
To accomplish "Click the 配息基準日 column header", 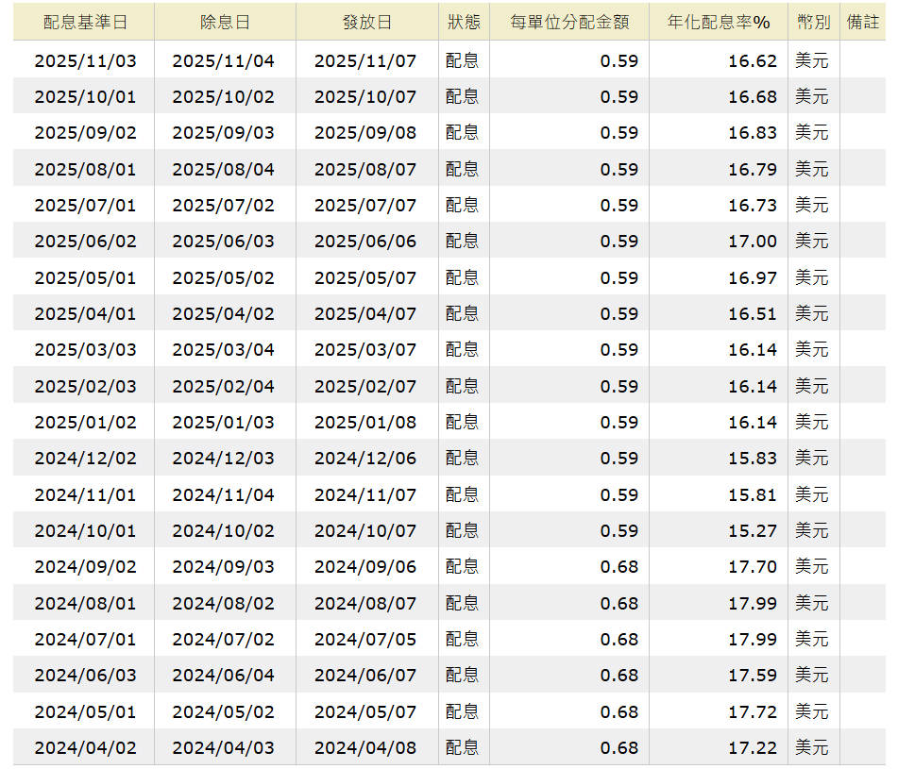I will (x=85, y=23).
